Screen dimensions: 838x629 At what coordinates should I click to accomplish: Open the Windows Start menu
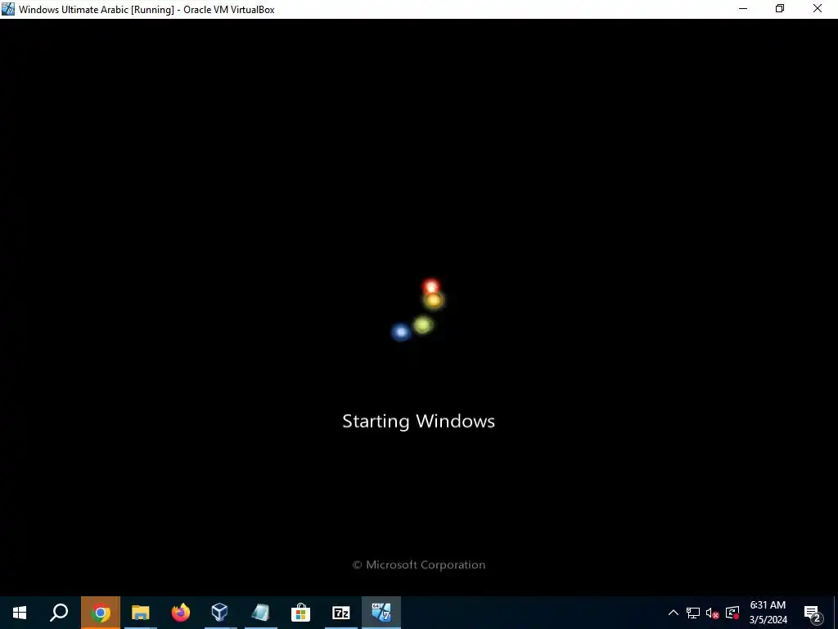point(20,613)
